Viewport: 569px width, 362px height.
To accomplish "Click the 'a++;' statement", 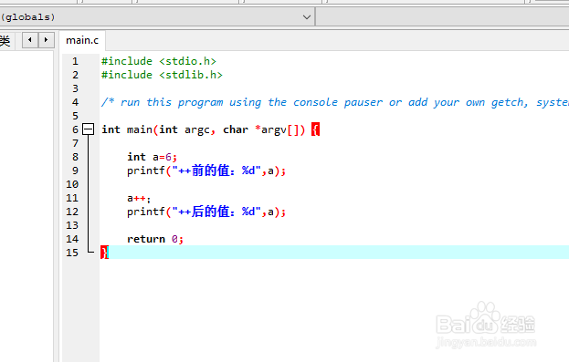I will pos(139,198).
